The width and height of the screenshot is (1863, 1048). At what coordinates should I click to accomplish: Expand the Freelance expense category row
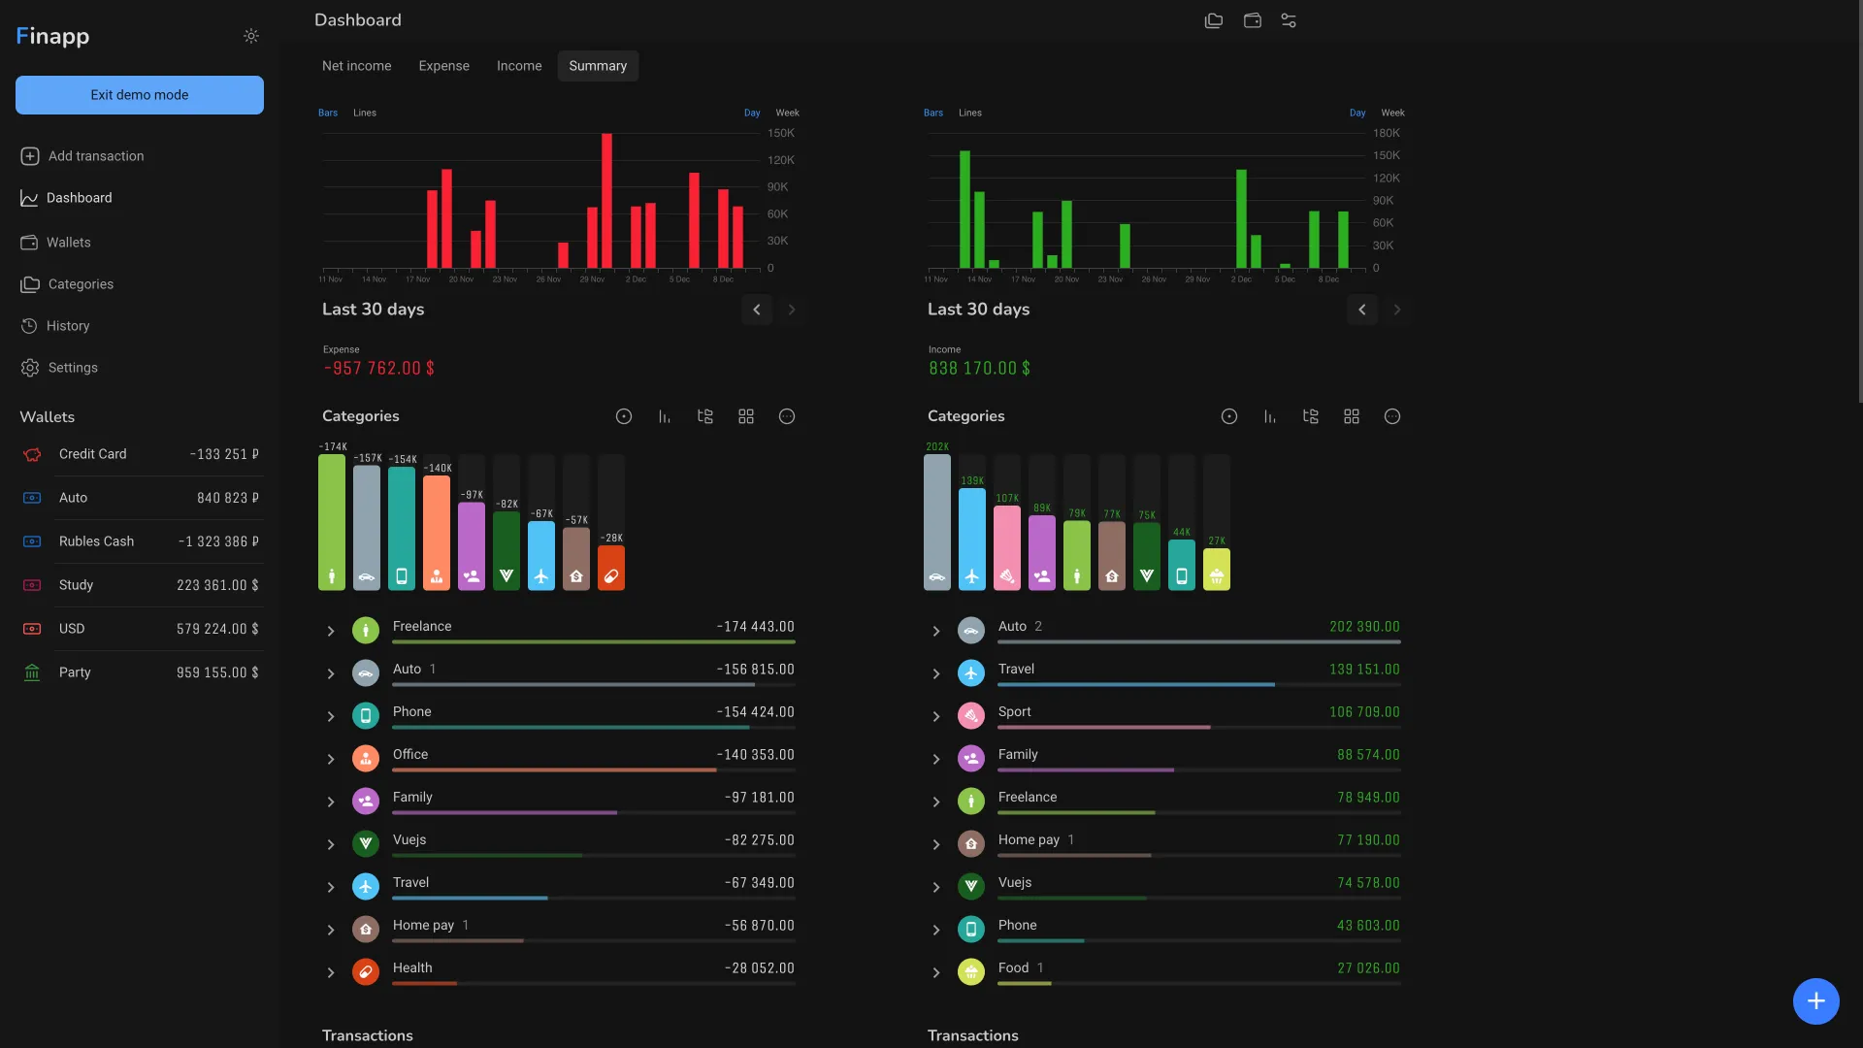pyautogui.click(x=331, y=631)
